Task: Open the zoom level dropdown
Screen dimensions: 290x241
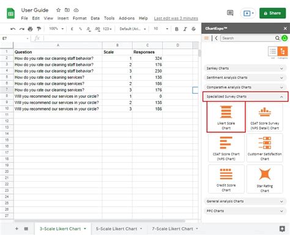Action: click(56, 29)
